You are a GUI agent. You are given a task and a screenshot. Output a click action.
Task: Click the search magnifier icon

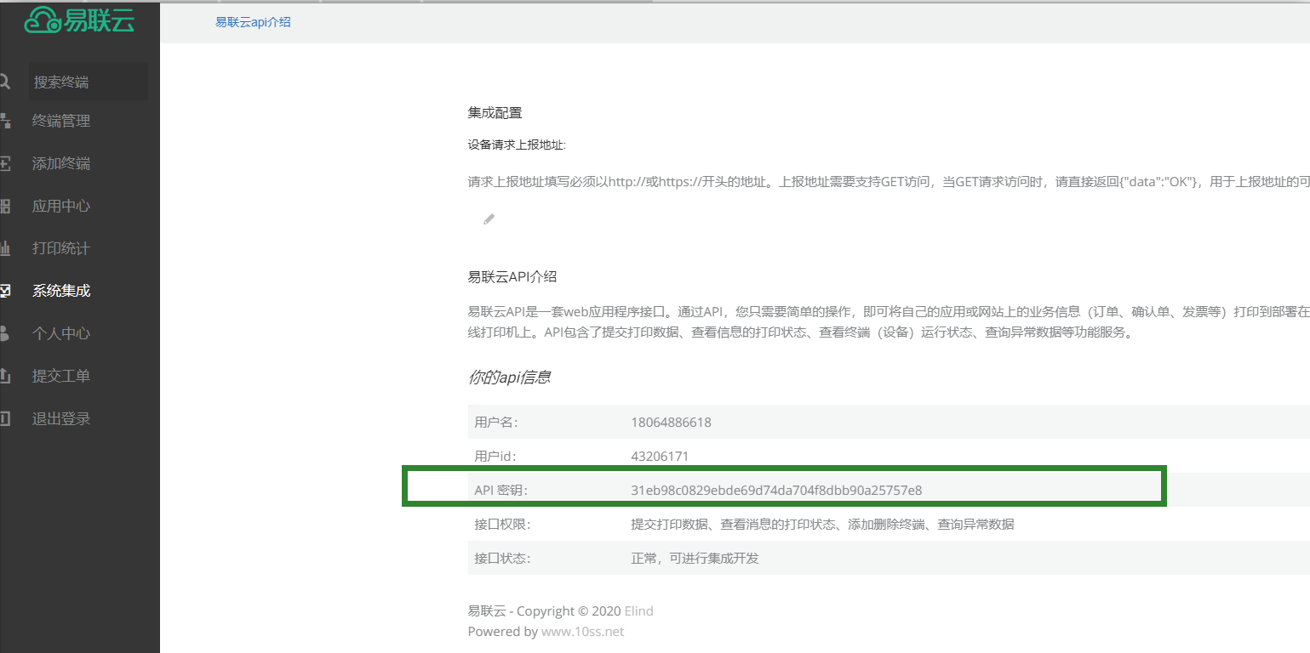click(x=4, y=82)
